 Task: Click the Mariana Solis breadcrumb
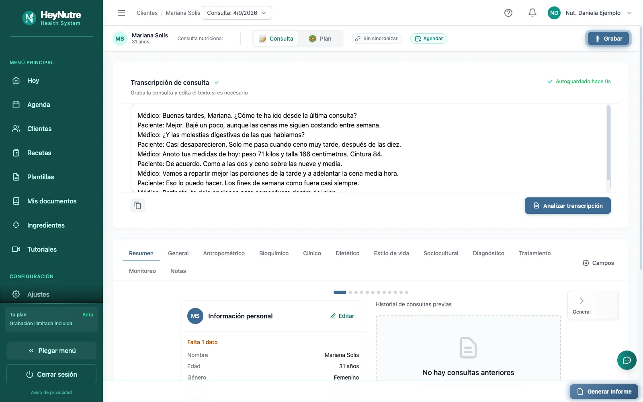click(183, 13)
